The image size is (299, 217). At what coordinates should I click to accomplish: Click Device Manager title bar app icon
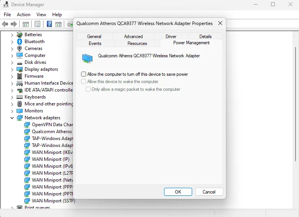pyautogui.click(x=6, y=4)
